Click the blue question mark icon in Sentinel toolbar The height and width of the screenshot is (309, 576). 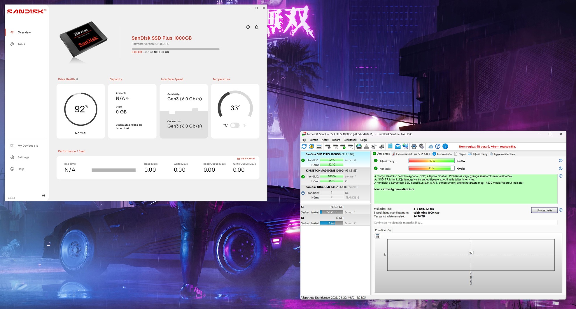438,146
